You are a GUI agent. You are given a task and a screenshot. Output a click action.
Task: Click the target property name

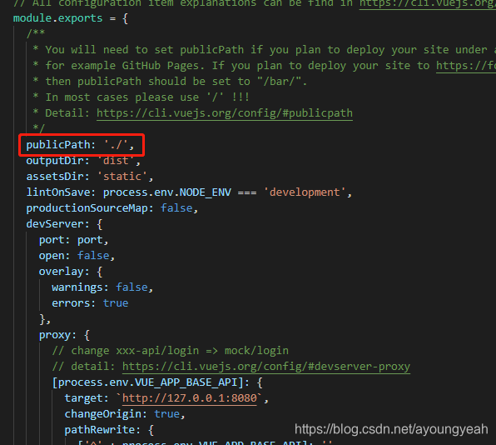point(83,398)
